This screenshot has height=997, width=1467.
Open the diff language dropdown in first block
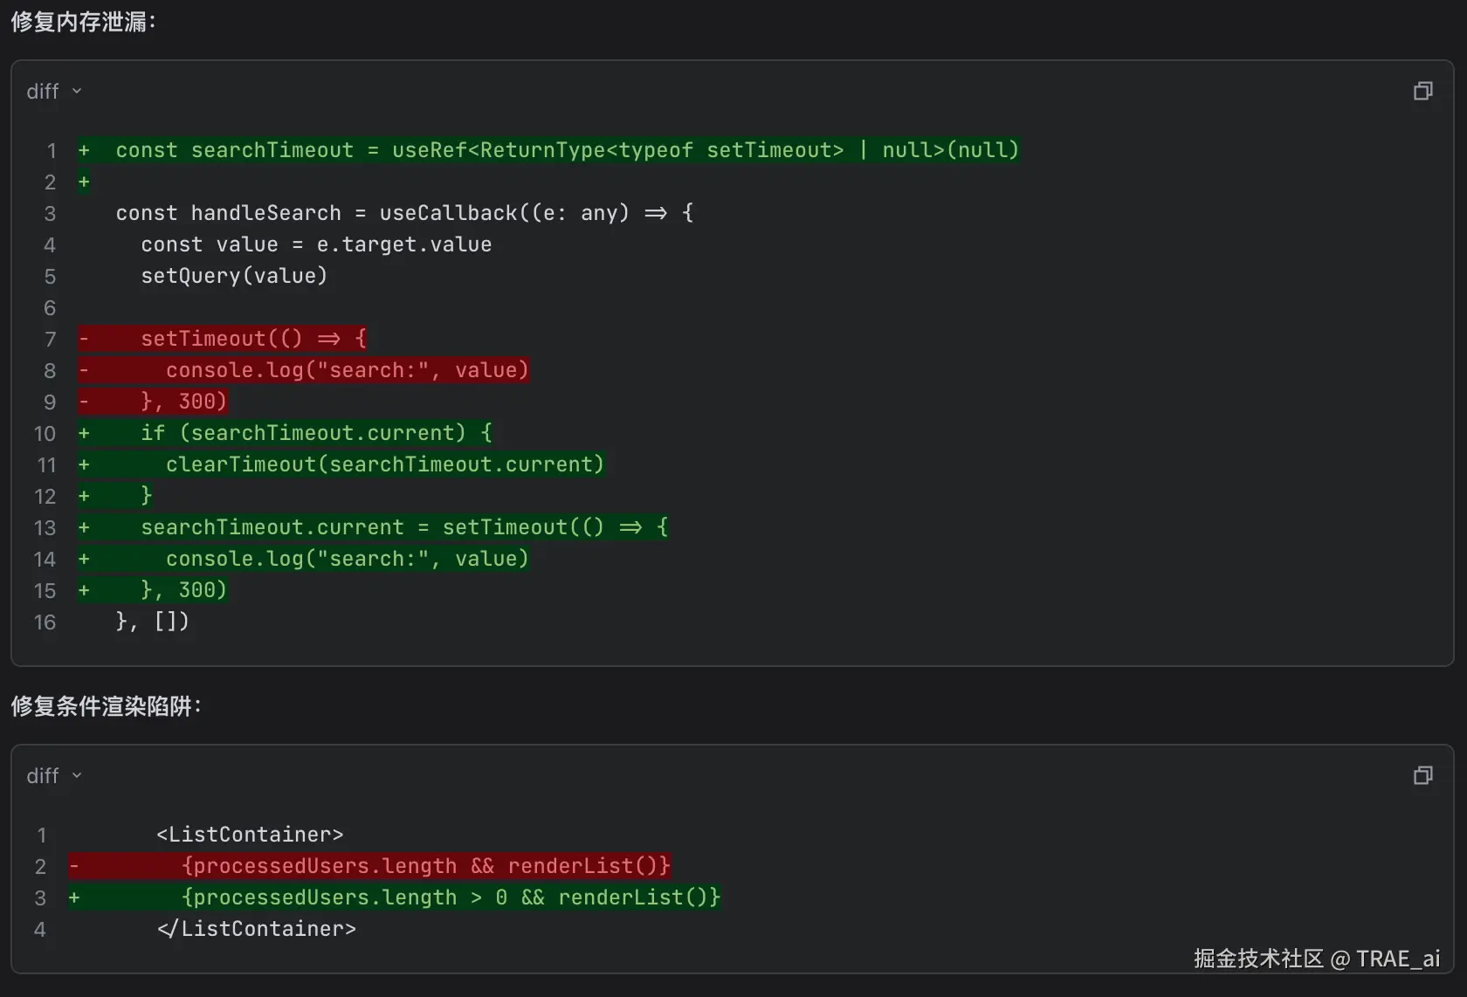[x=54, y=91]
